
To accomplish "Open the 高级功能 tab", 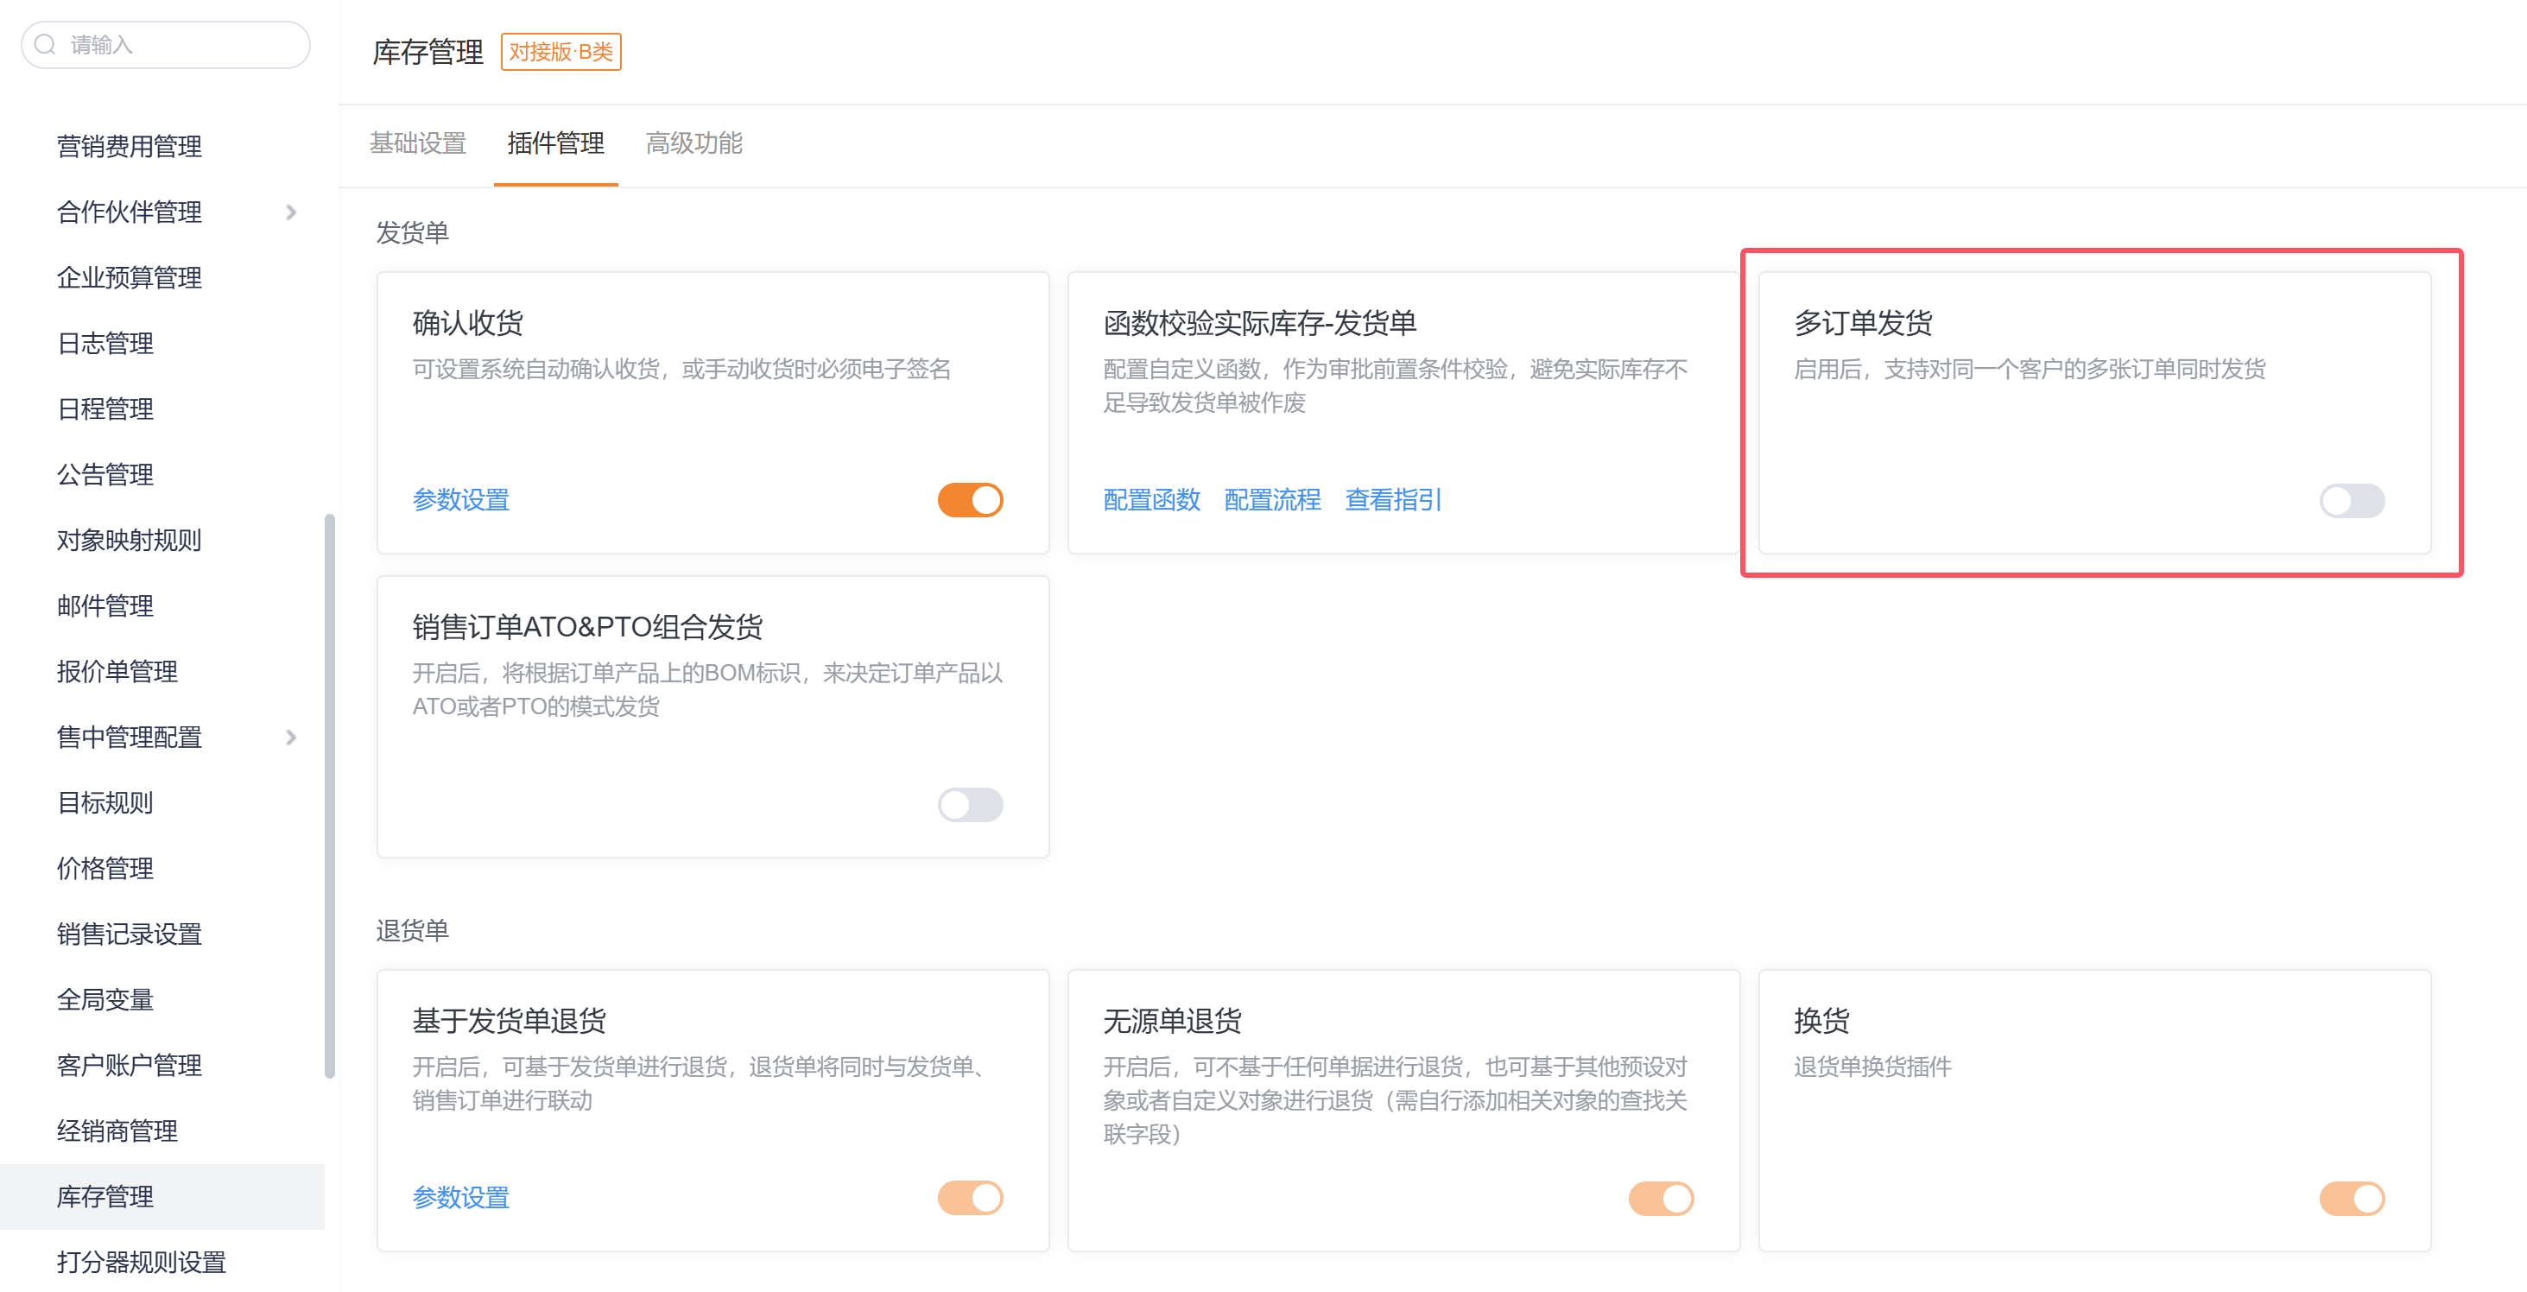I will [x=693, y=143].
